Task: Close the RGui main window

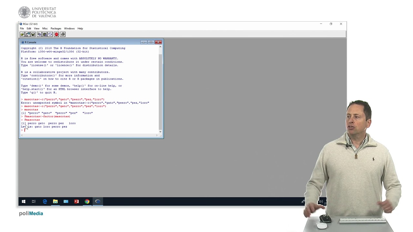Action: (341, 24)
